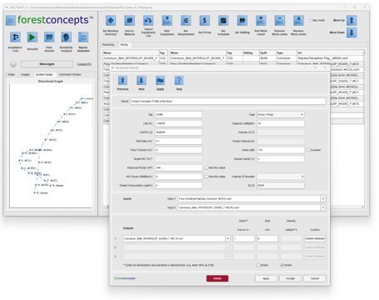Click the round status indicator beside Messages

coord(13,64)
